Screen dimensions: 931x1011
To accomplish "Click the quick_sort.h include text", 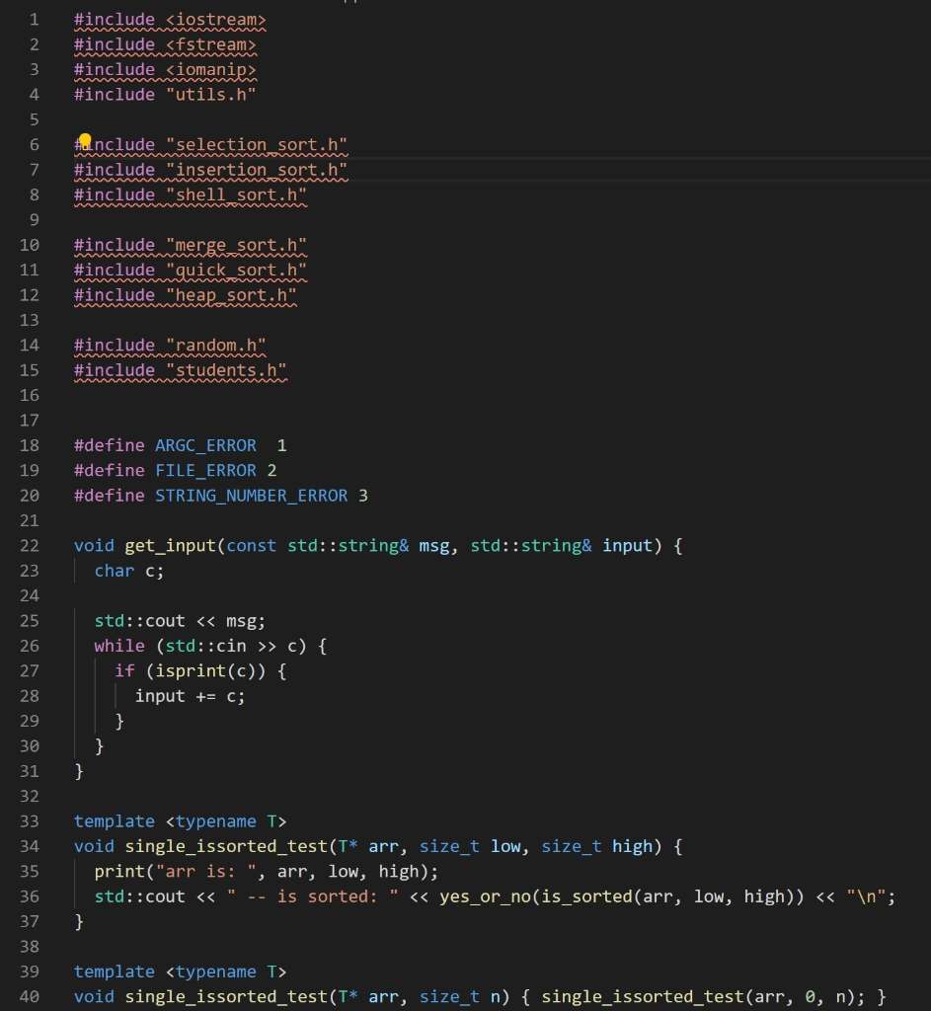I will point(235,270).
